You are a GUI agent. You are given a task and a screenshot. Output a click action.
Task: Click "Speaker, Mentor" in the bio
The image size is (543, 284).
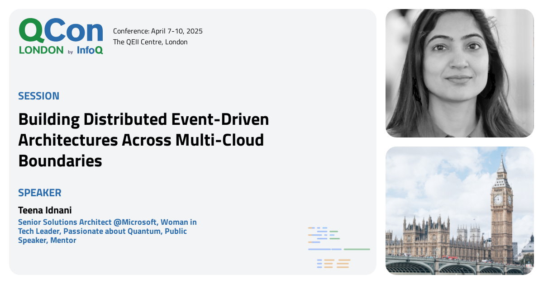(x=47, y=240)
